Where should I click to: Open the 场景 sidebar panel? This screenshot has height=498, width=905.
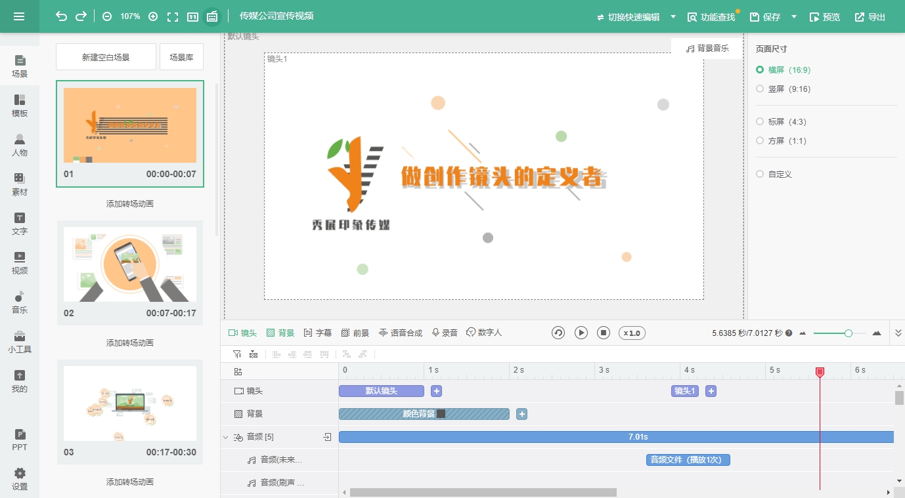[20, 66]
